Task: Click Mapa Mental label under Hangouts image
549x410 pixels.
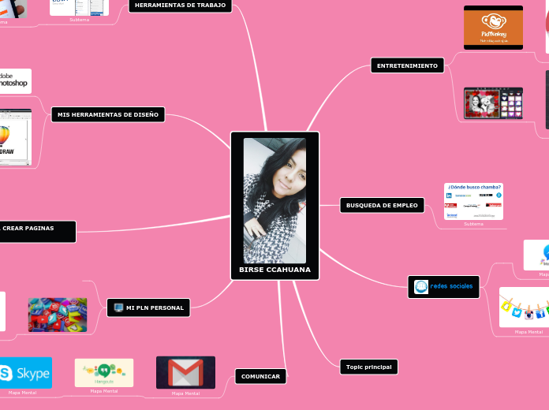Action: pos(104,391)
